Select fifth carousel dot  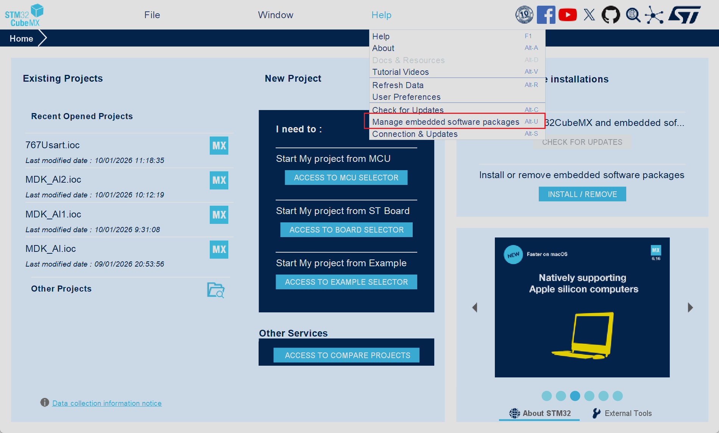click(604, 396)
